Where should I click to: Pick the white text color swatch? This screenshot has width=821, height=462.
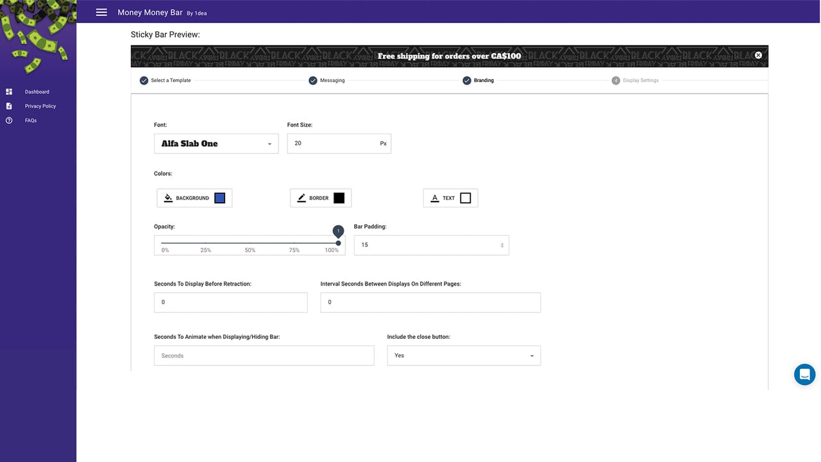(x=466, y=198)
